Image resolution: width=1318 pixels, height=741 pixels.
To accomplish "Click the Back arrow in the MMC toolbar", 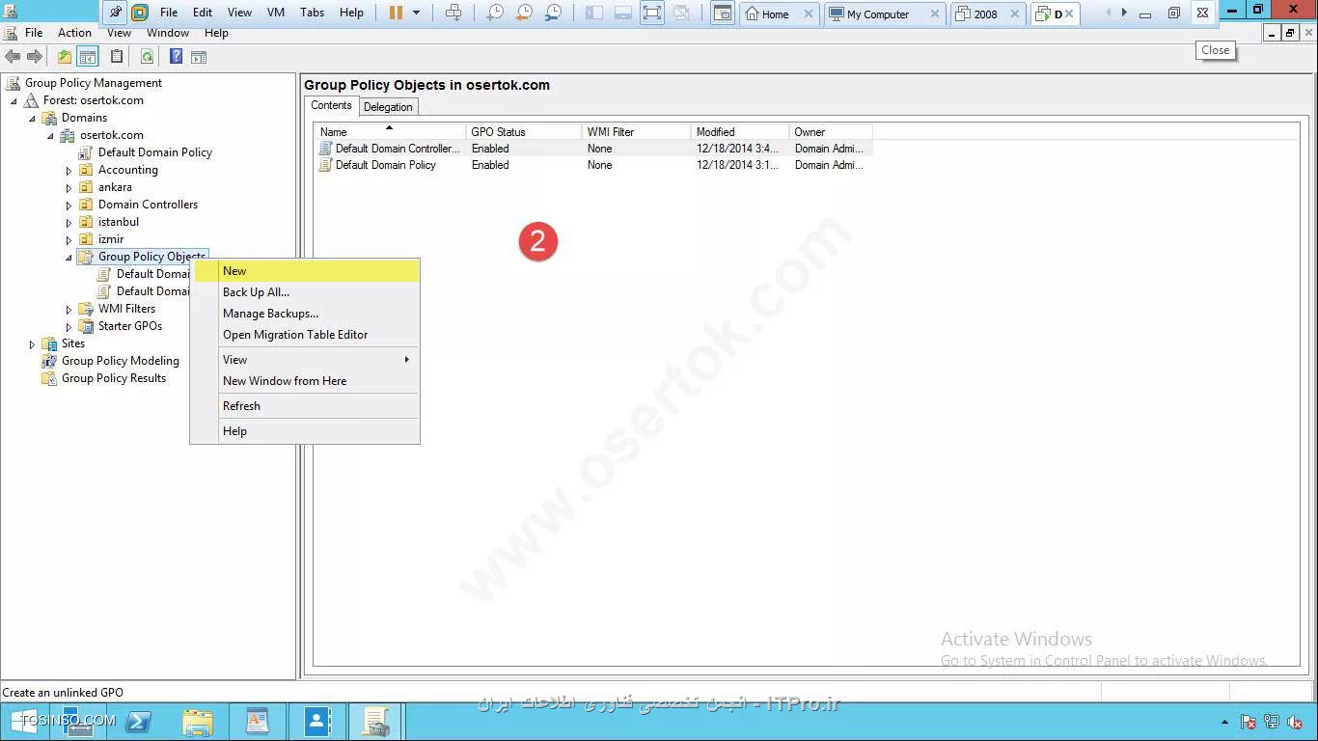I will tap(13, 57).
